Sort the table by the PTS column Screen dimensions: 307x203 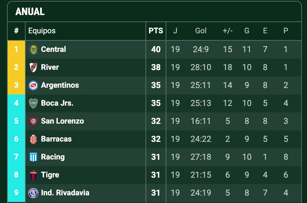pyautogui.click(x=156, y=31)
